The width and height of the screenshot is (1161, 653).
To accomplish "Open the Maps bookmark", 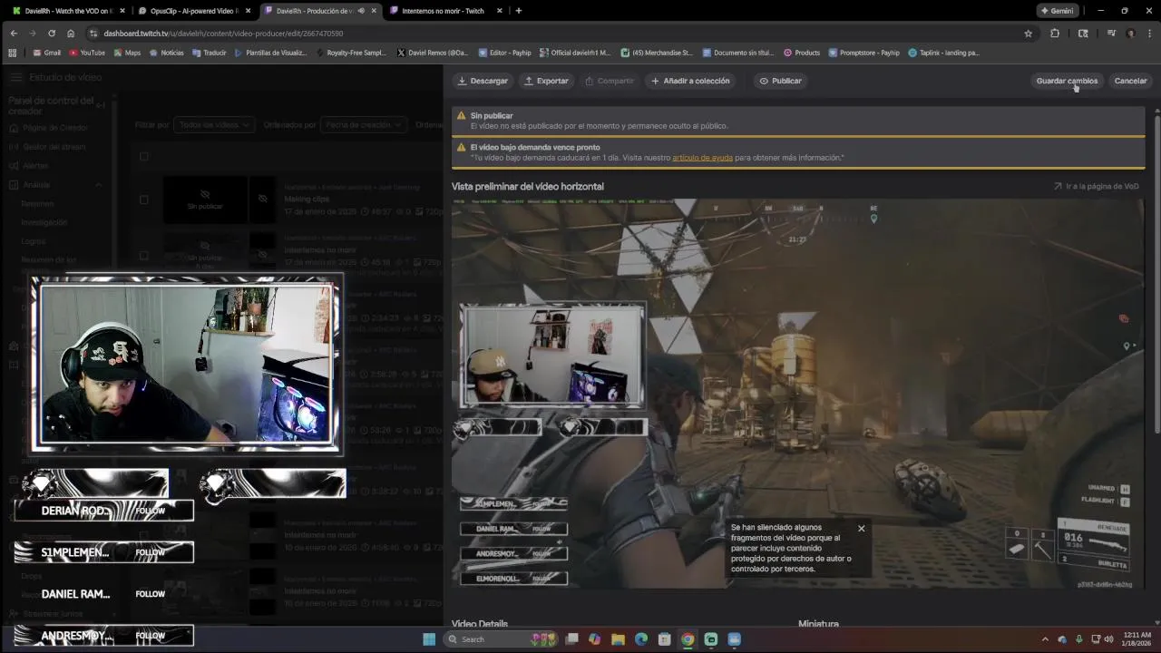I will click(127, 53).
